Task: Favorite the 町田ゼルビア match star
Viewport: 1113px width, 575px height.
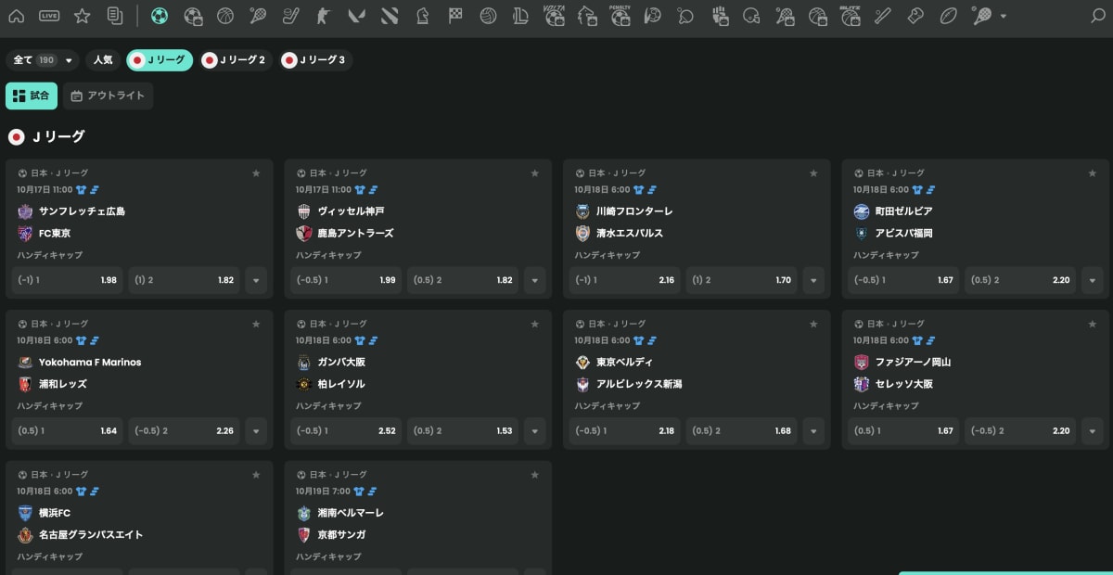Action: click(x=1093, y=173)
